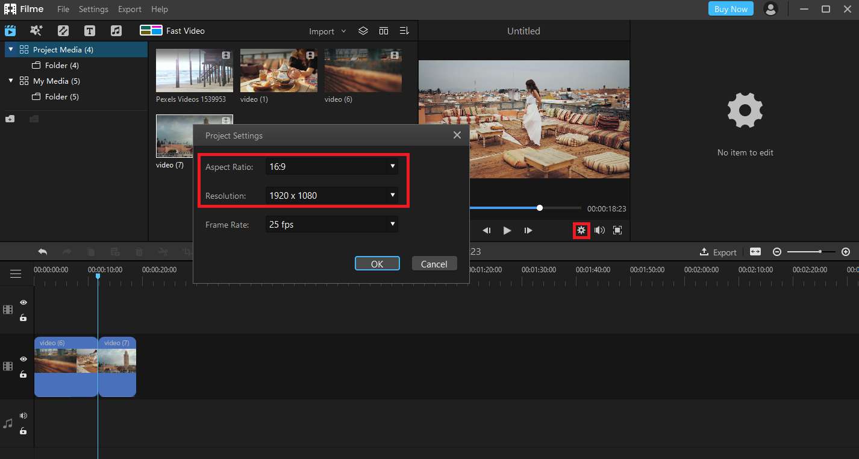Viewport: 859px width, 459px height.
Task: Mute the audio track speaker toggle
Action: click(23, 416)
